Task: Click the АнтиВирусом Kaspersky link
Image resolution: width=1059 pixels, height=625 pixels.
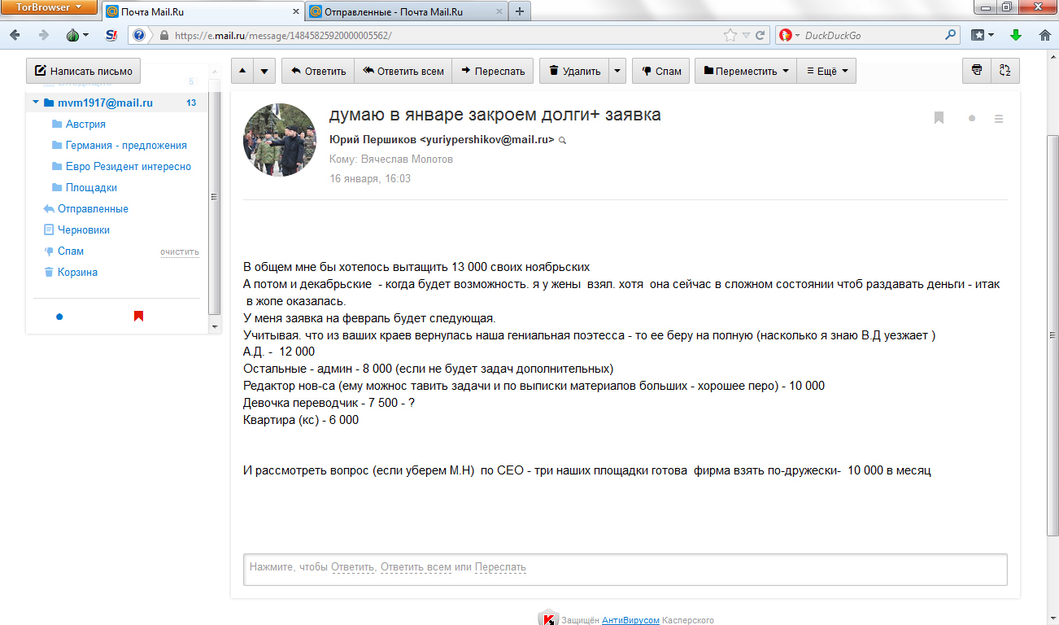Action: tap(630, 620)
